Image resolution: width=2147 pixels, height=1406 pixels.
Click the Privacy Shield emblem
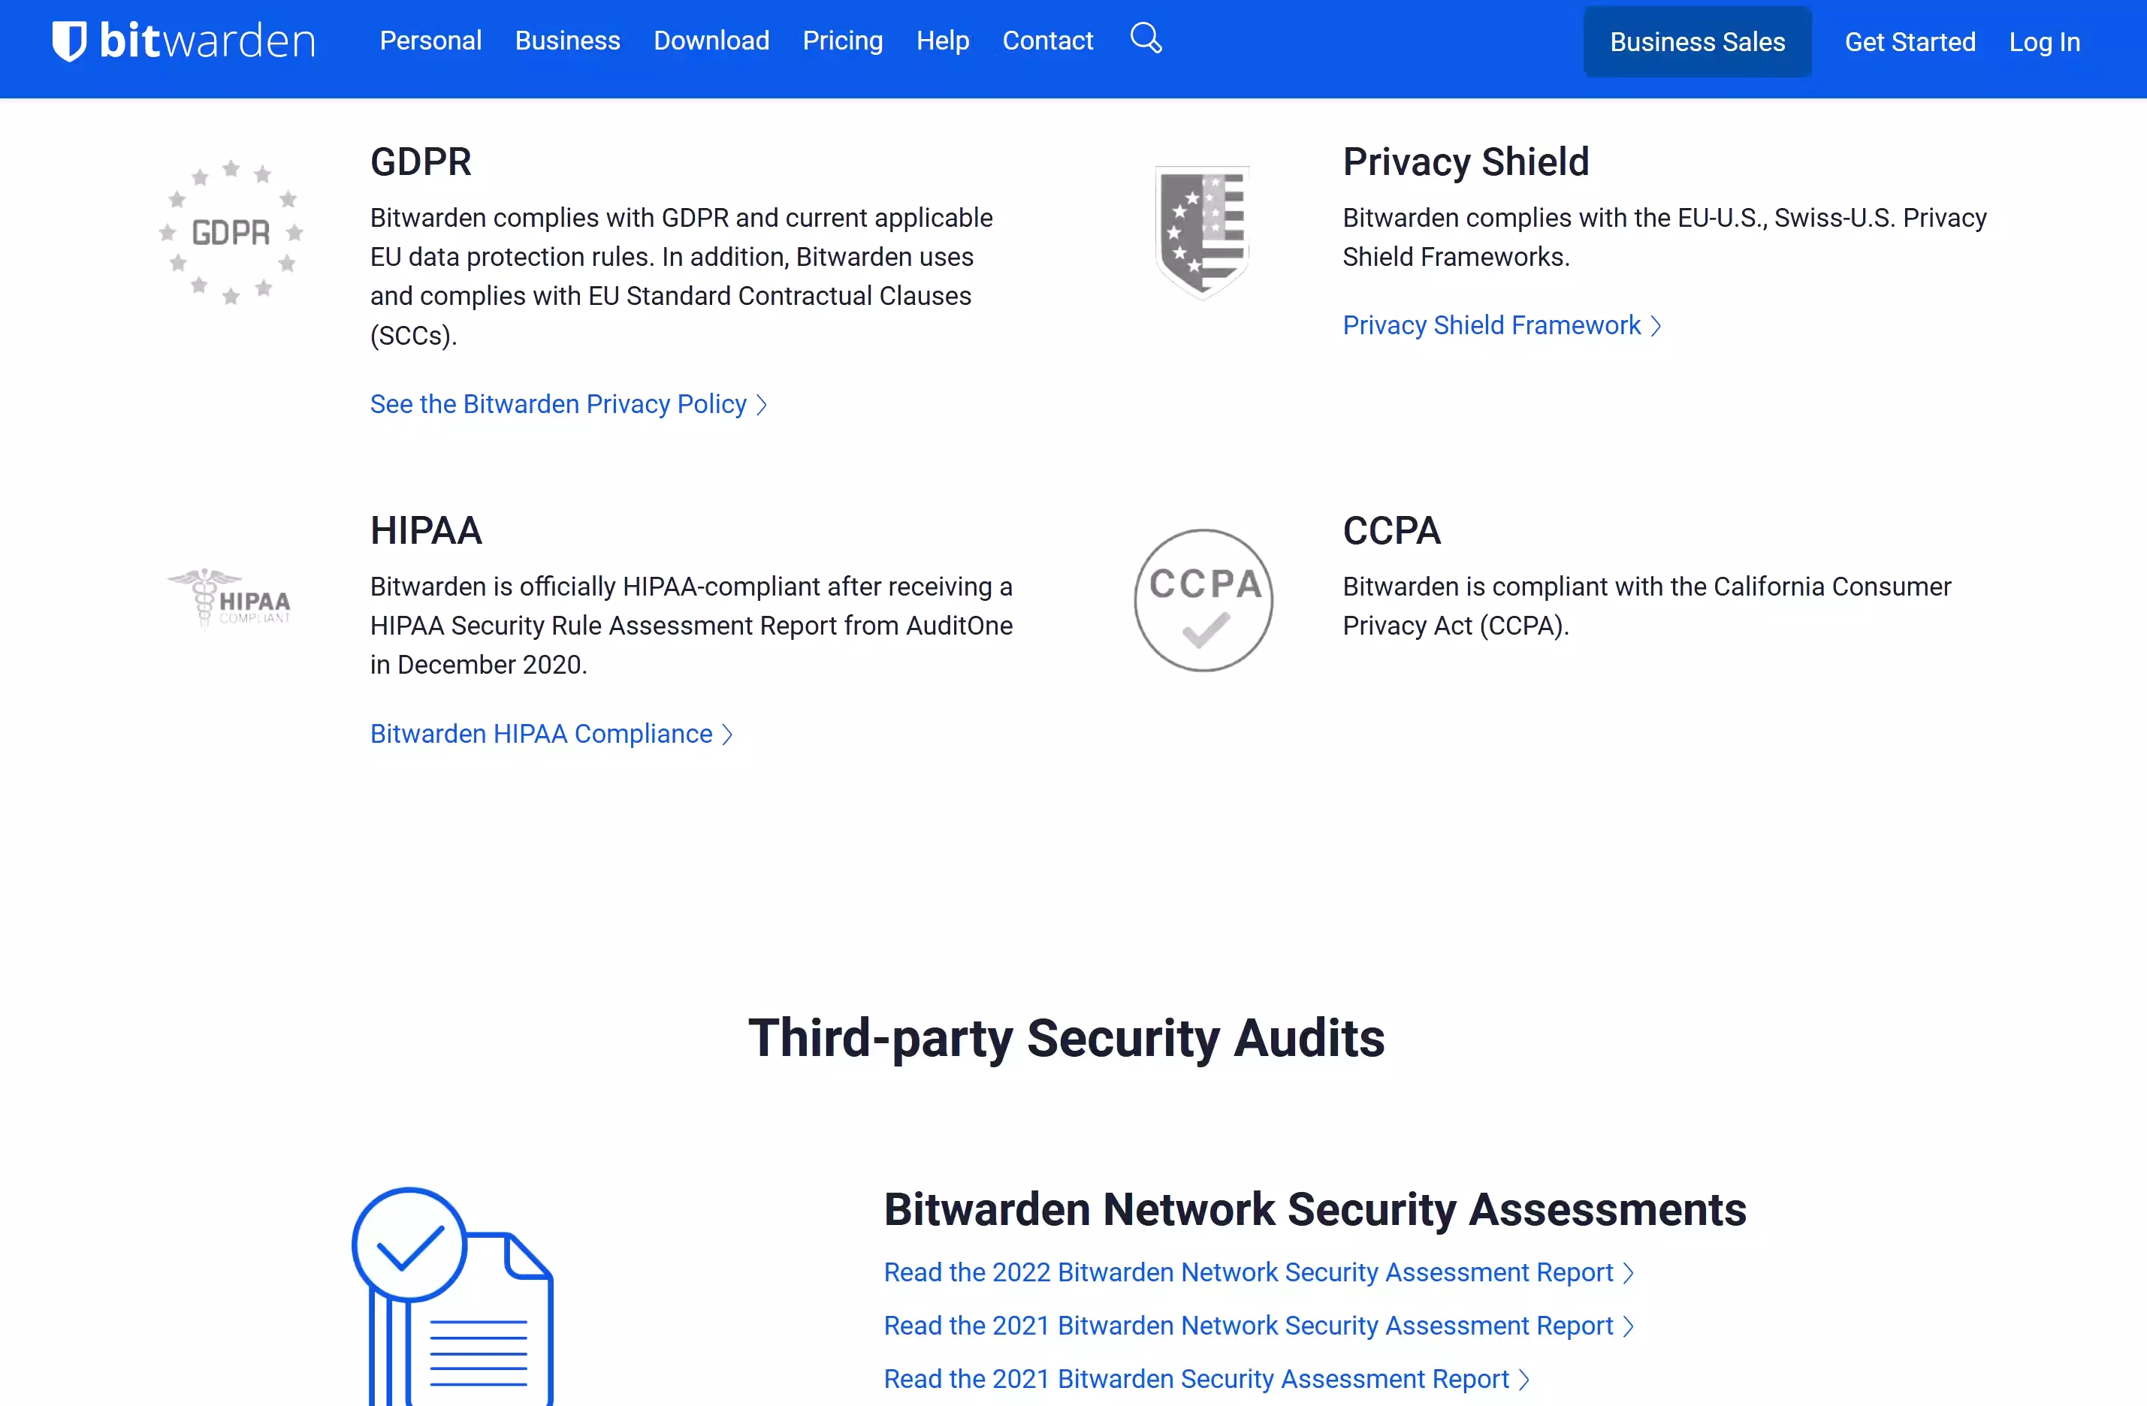click(x=1202, y=232)
